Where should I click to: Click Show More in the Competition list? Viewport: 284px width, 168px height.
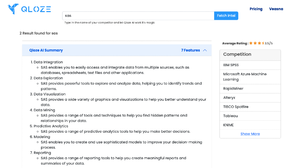[250, 134]
